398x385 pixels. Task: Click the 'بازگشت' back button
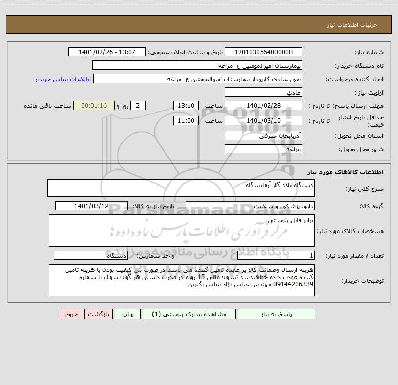point(99,314)
